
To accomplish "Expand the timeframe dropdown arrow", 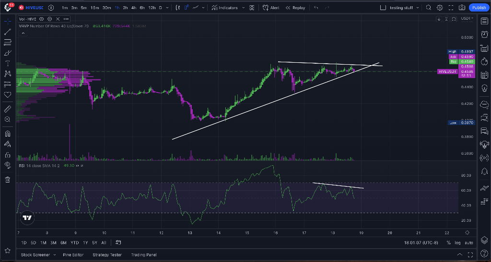I will (167, 8).
